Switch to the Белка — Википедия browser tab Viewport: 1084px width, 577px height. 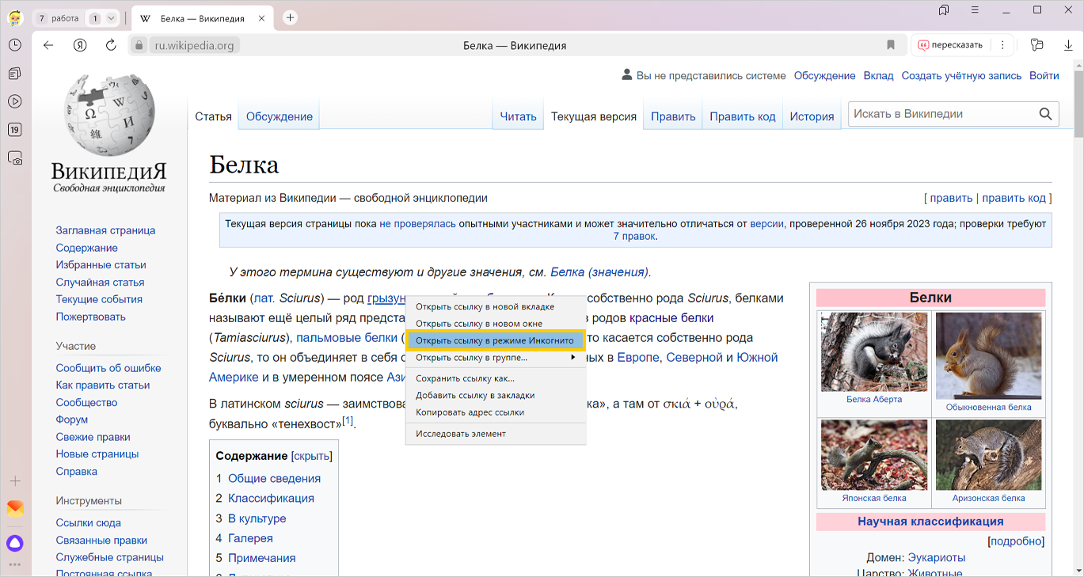coord(201,18)
